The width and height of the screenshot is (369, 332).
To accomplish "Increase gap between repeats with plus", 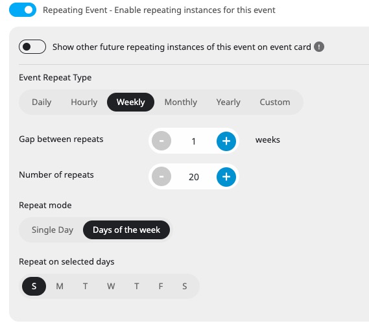I will [x=226, y=141].
